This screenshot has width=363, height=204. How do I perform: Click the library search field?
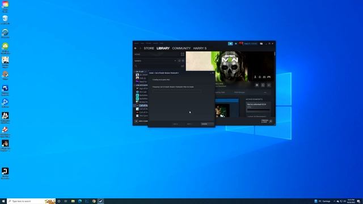coord(157,66)
